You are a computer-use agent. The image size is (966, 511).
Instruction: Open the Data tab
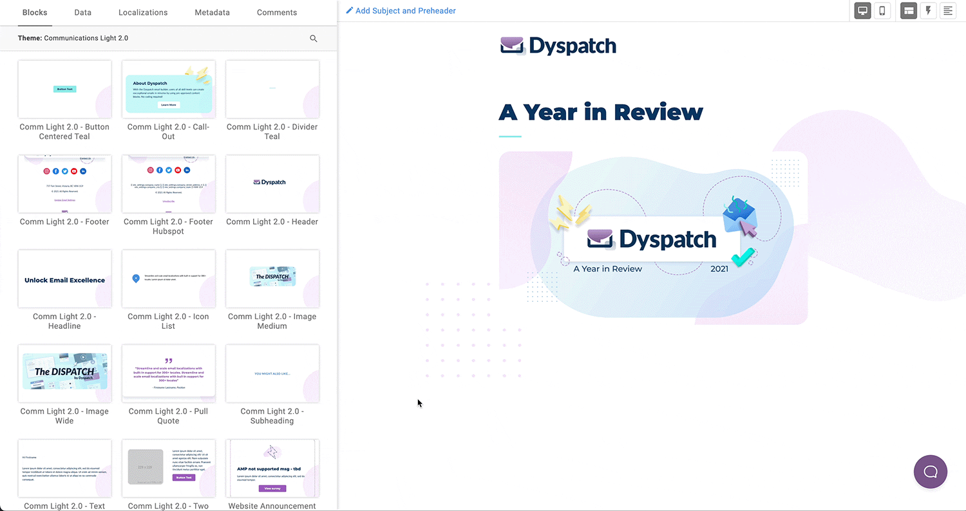(82, 12)
